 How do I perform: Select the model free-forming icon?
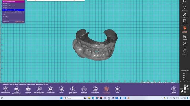point(95,89)
